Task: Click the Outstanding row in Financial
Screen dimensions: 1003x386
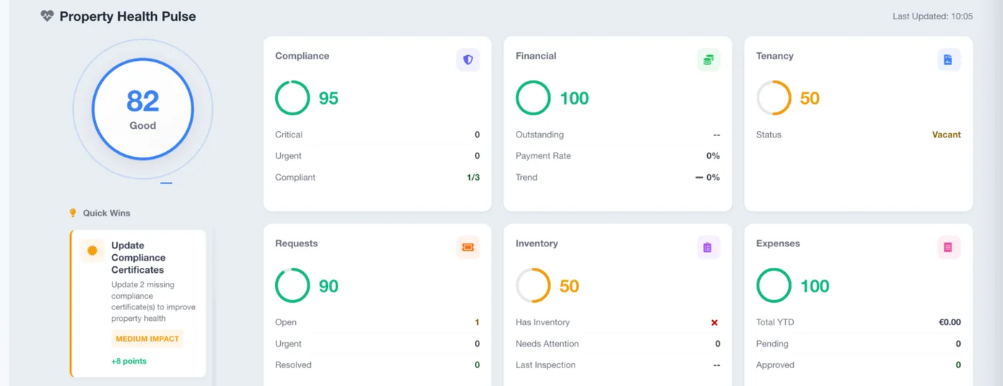Action: [x=618, y=135]
